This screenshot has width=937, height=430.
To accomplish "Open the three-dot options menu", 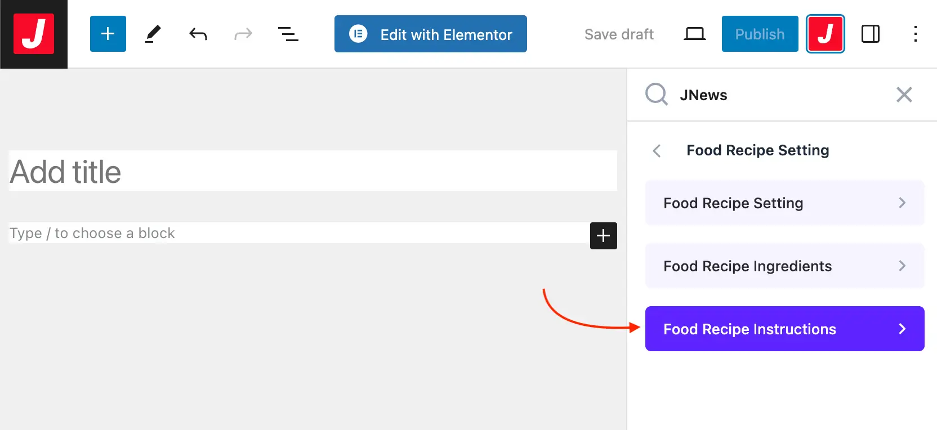I will tap(916, 34).
